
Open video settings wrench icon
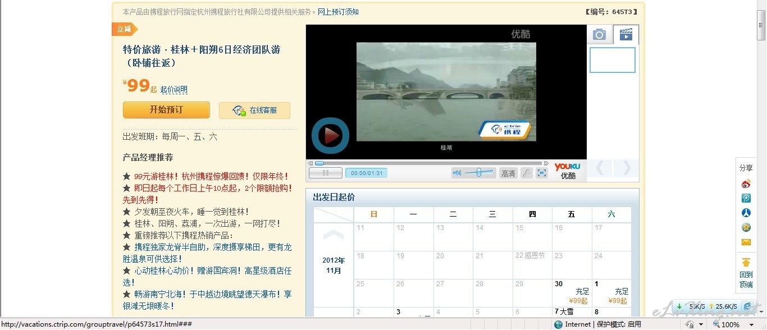[x=526, y=173]
